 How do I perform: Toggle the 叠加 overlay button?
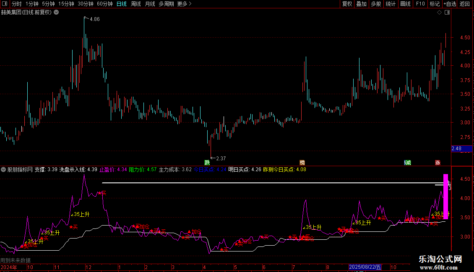point(361,4)
